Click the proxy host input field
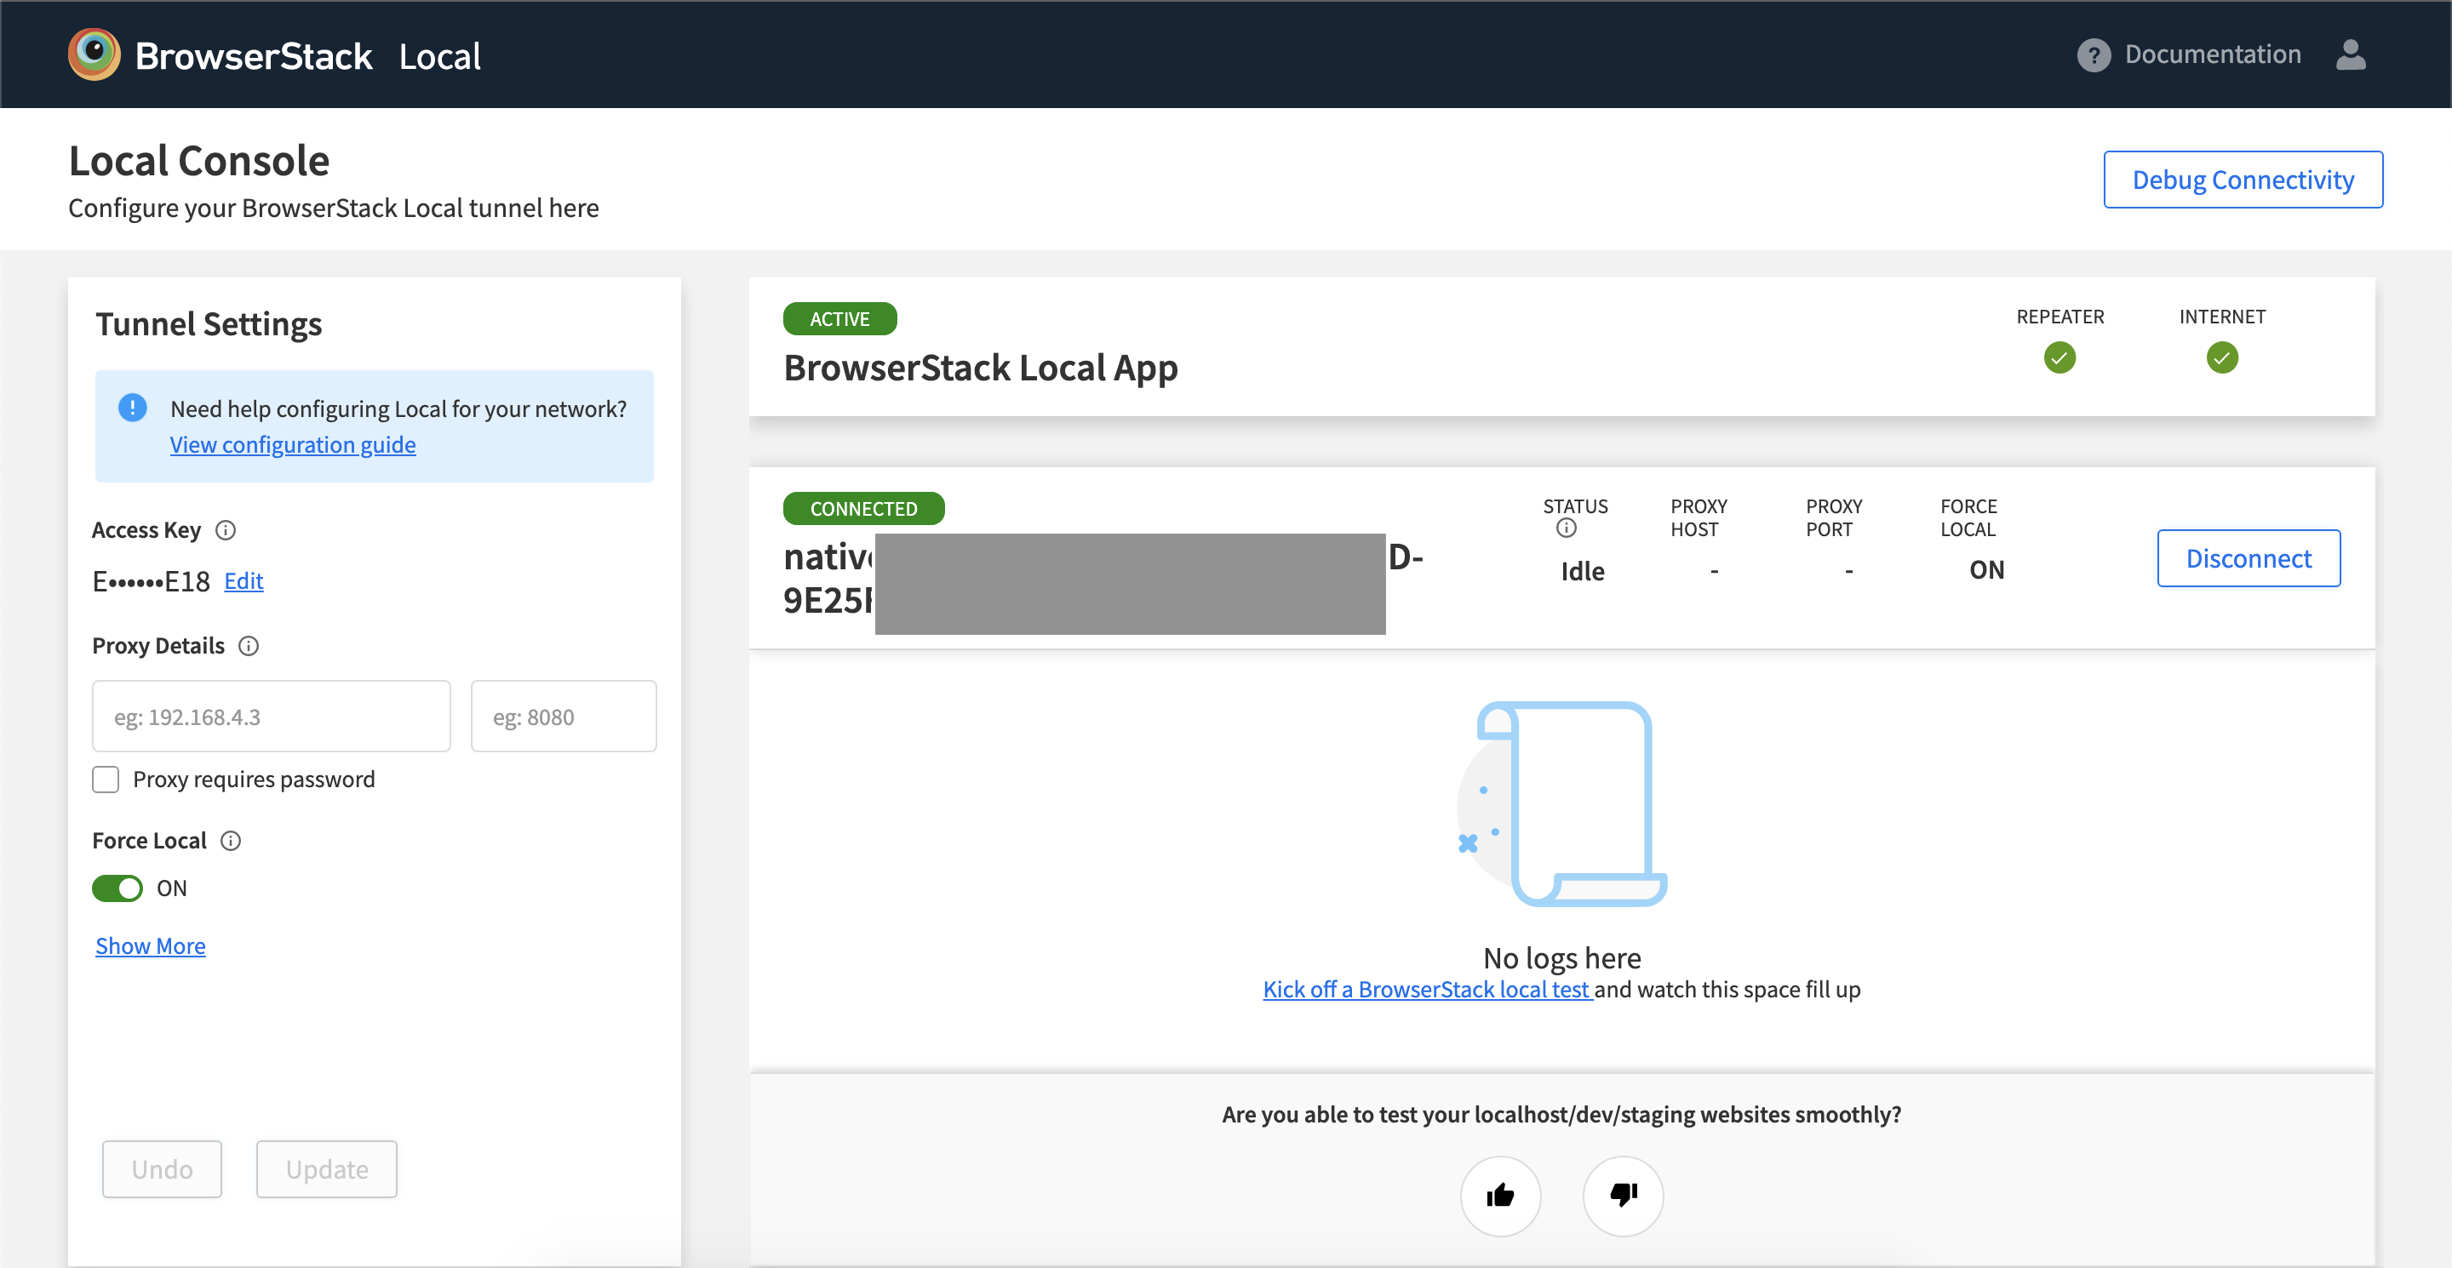2452x1268 pixels. pos(272,717)
